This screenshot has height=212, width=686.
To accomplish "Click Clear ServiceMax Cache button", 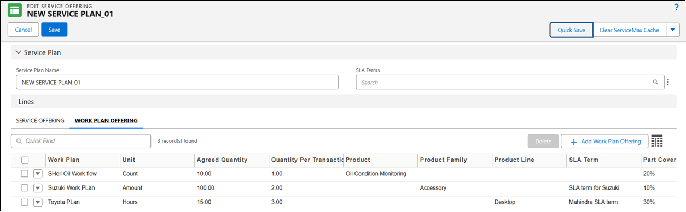I will (629, 30).
